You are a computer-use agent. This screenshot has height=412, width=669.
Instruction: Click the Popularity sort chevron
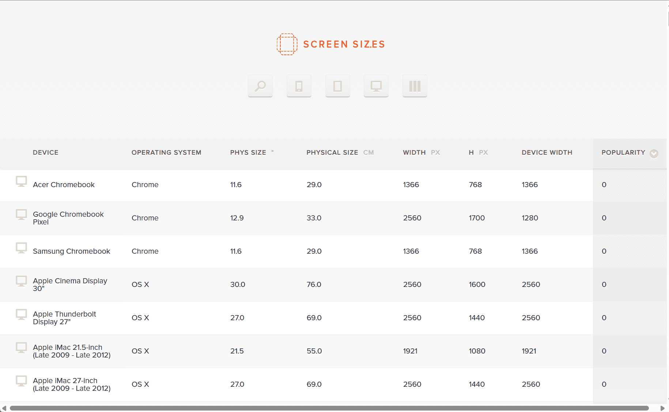[654, 154]
